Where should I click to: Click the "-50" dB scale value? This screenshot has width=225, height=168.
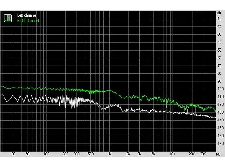(219, 50)
